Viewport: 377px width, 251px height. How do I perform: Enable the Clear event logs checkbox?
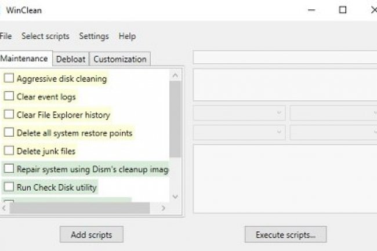click(x=9, y=97)
